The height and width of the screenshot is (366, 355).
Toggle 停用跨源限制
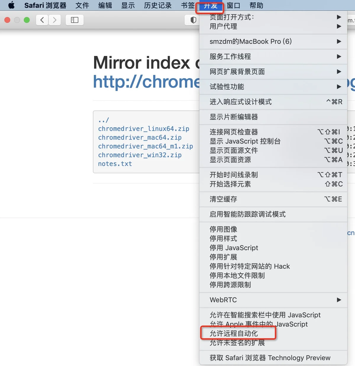pyautogui.click(x=273, y=285)
